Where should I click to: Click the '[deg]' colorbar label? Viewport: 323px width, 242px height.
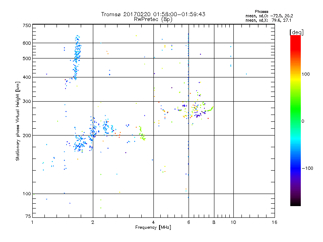296,32
